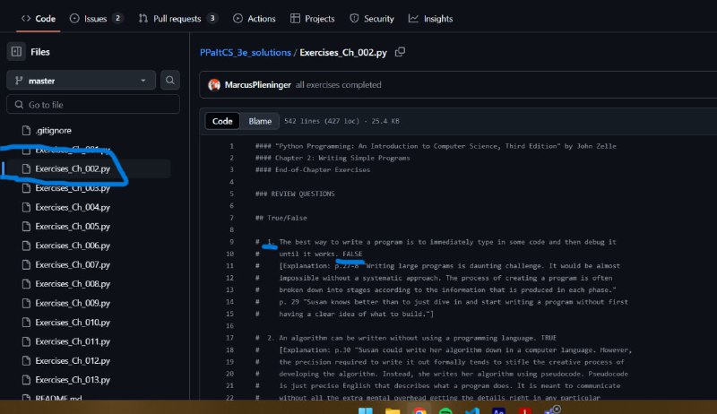Open the Security tab

coord(372,19)
